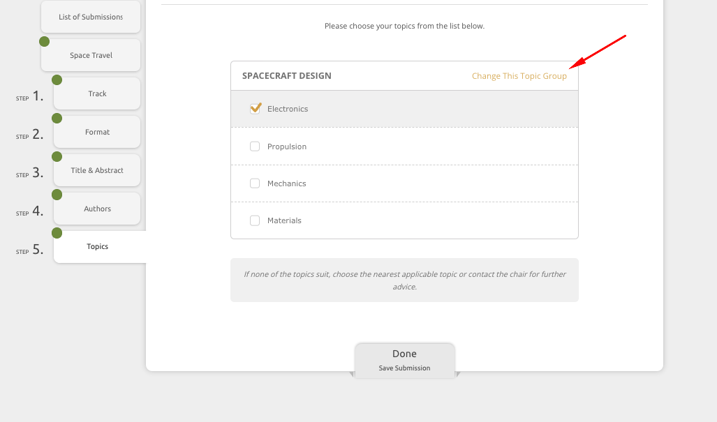Click the green status dot on Topics
Viewport: 717px width, 422px height.
[x=57, y=233]
